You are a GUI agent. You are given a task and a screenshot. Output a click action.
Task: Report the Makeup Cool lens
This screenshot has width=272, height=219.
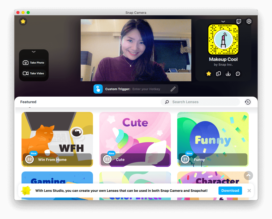[x=238, y=74]
